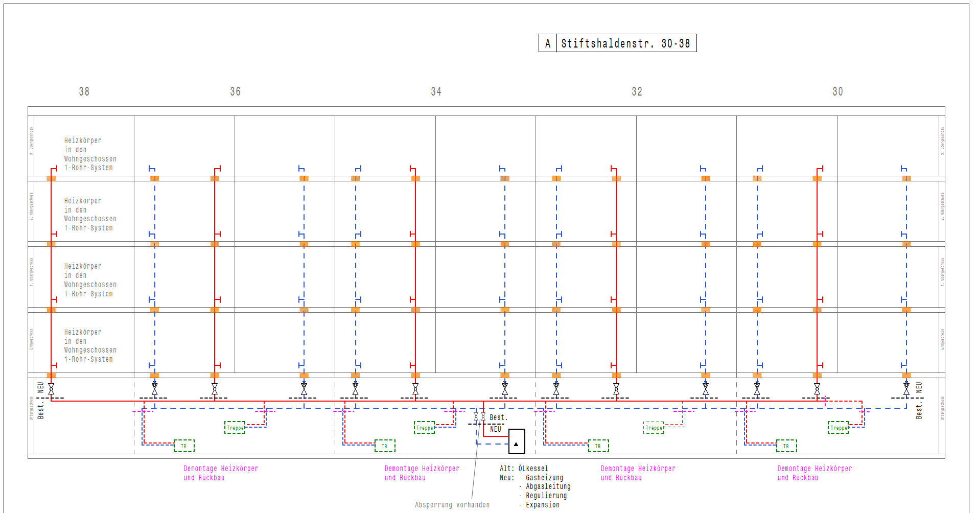The height and width of the screenshot is (513, 977).
Task: Click the NEU label beside the boiler
Action: pyautogui.click(x=495, y=429)
